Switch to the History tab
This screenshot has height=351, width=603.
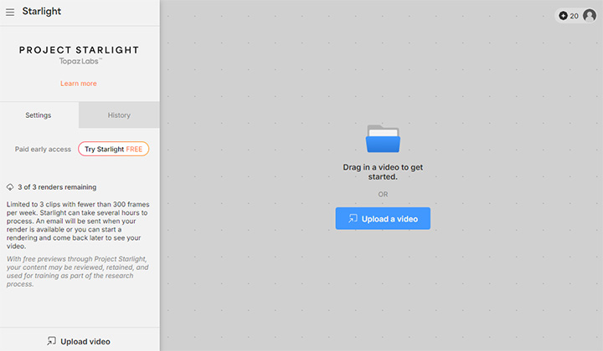[119, 115]
